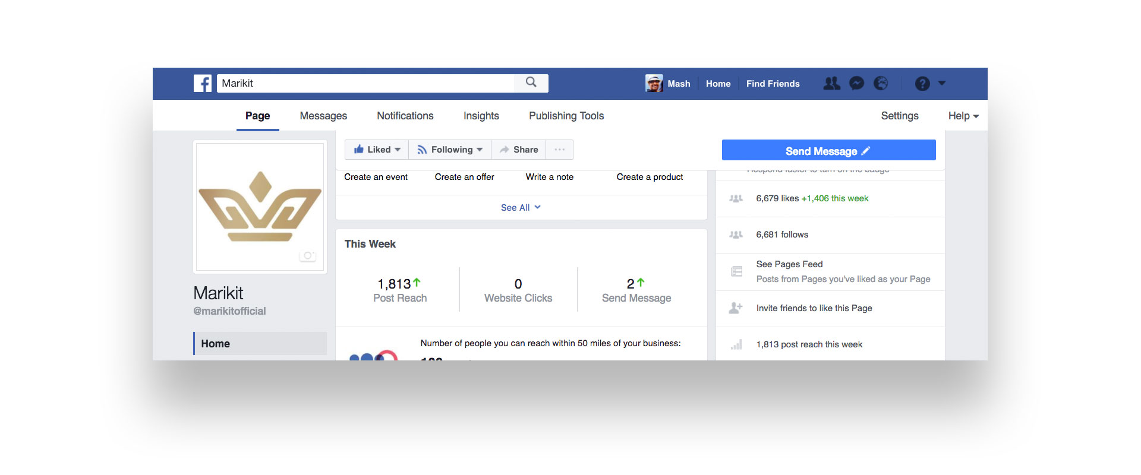Select Home in the left sidebar
Screen dimensions: 1141x475
(x=260, y=344)
